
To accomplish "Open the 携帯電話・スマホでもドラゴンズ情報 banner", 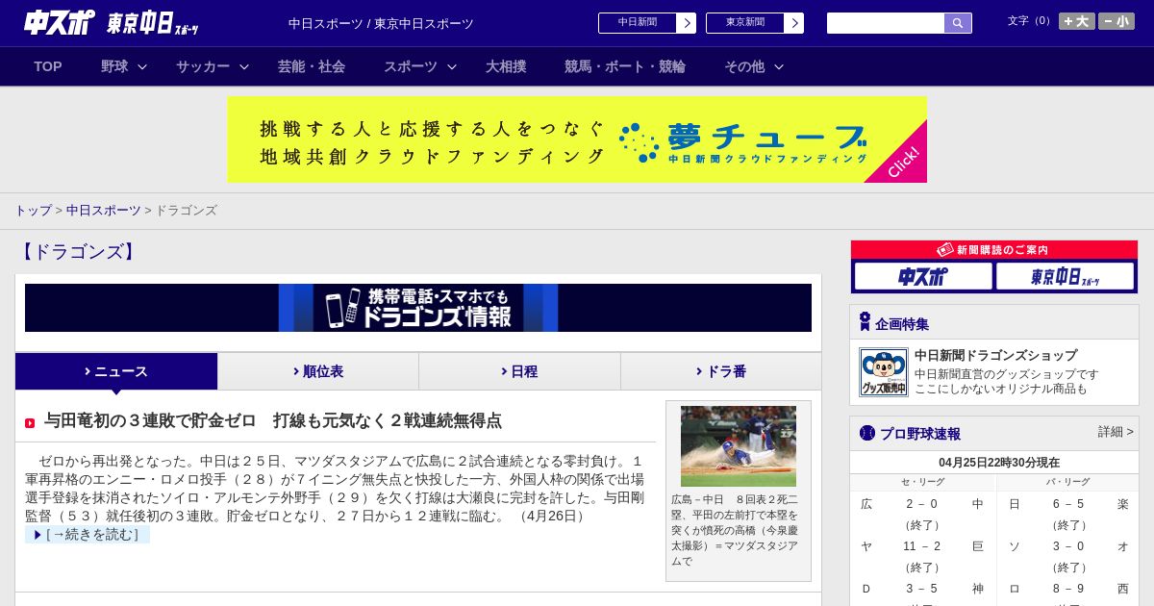I will (x=418, y=308).
